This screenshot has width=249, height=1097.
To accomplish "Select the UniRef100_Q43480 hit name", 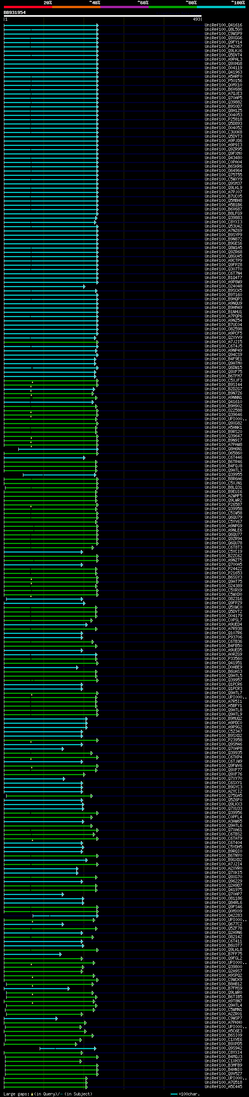I will point(223,158).
